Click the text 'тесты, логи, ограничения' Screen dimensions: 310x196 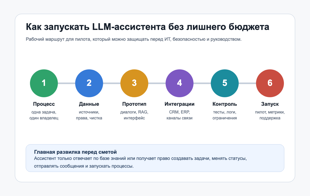[x=225, y=115]
